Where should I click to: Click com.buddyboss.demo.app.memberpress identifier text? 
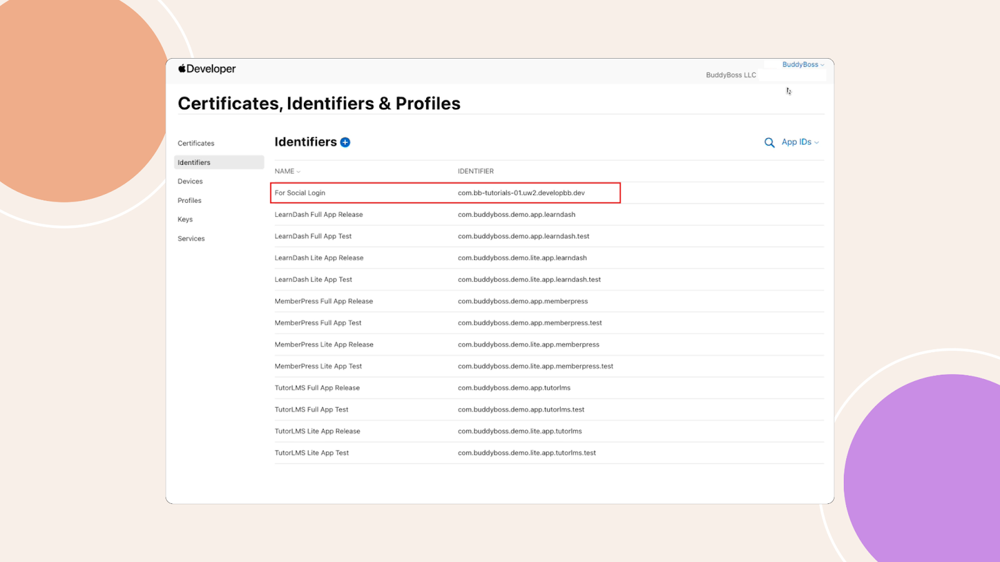click(522, 302)
